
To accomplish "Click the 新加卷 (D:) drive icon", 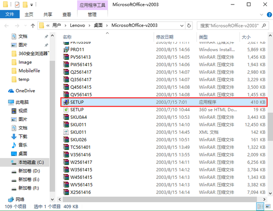I will (14, 172).
